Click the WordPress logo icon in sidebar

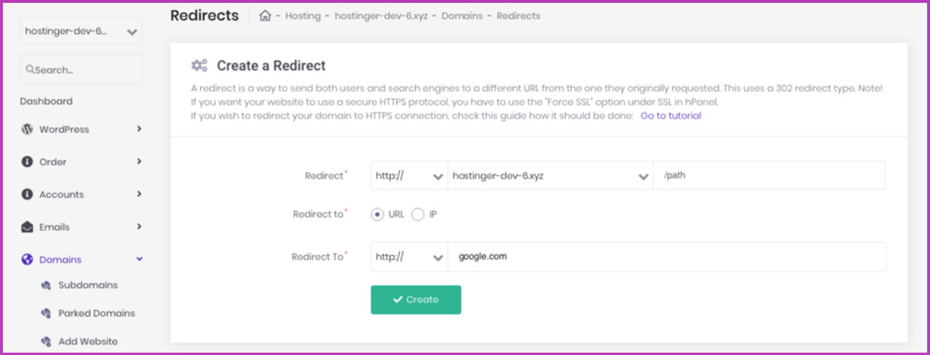click(27, 129)
